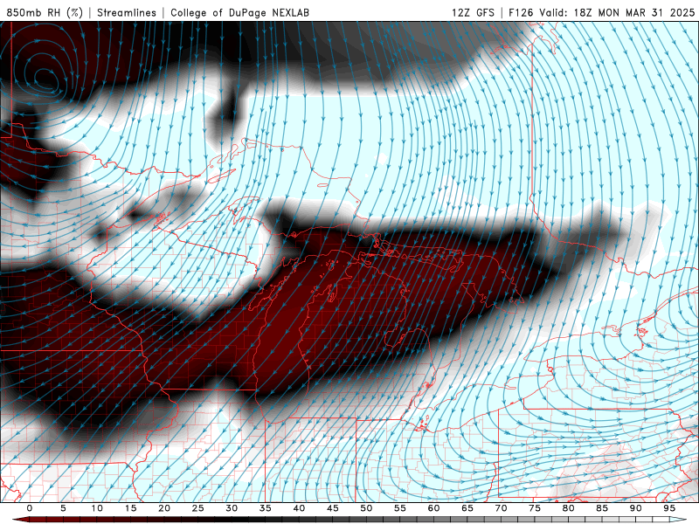Select "Valid: 18Z MON MAR 31 2025" text
This screenshot has width=699, height=524.
(x=617, y=12)
